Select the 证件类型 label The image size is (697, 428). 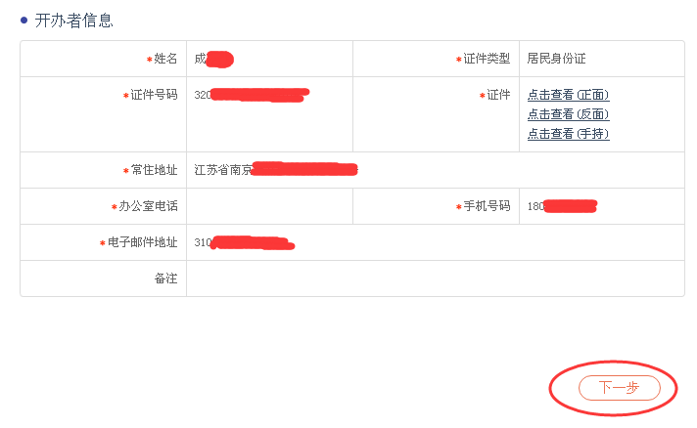point(487,59)
